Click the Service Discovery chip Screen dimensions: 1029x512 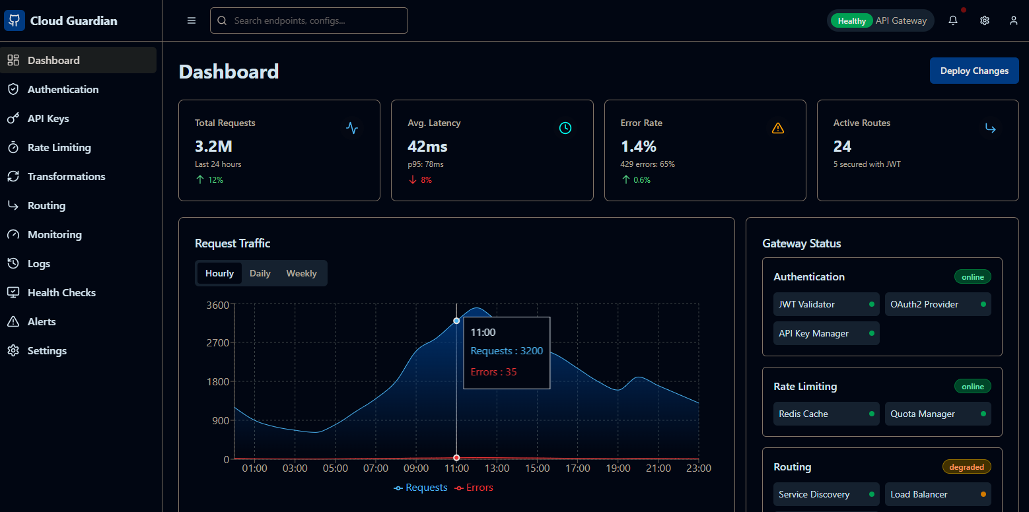[826, 494]
